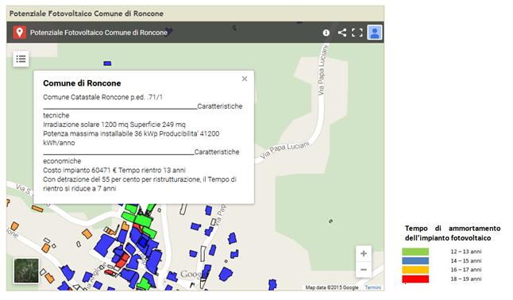Enter fullscreen map view
Screen dimensions: 513x300
[x=357, y=33]
